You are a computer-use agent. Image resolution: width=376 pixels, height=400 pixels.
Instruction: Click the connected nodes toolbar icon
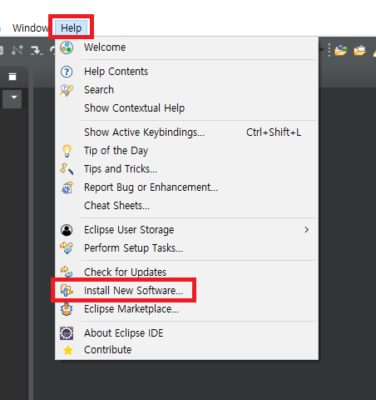pos(17,50)
